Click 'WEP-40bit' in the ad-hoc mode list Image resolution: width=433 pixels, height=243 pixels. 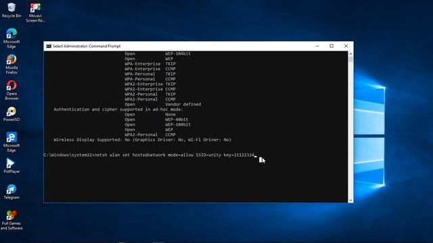[177, 119]
